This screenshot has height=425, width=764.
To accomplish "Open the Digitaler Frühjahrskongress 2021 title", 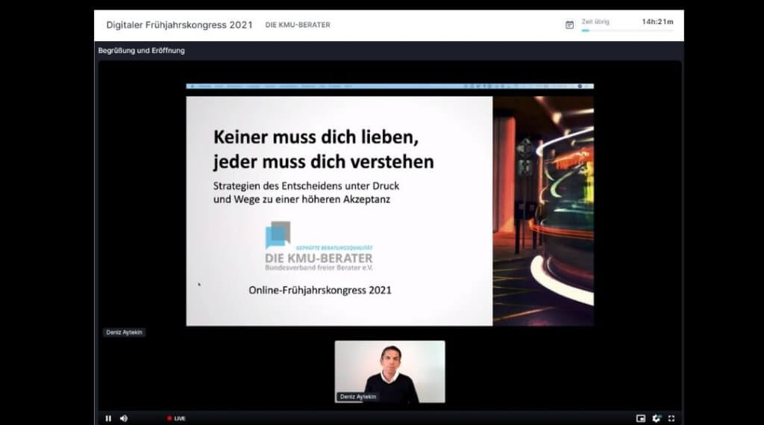I will pos(180,25).
